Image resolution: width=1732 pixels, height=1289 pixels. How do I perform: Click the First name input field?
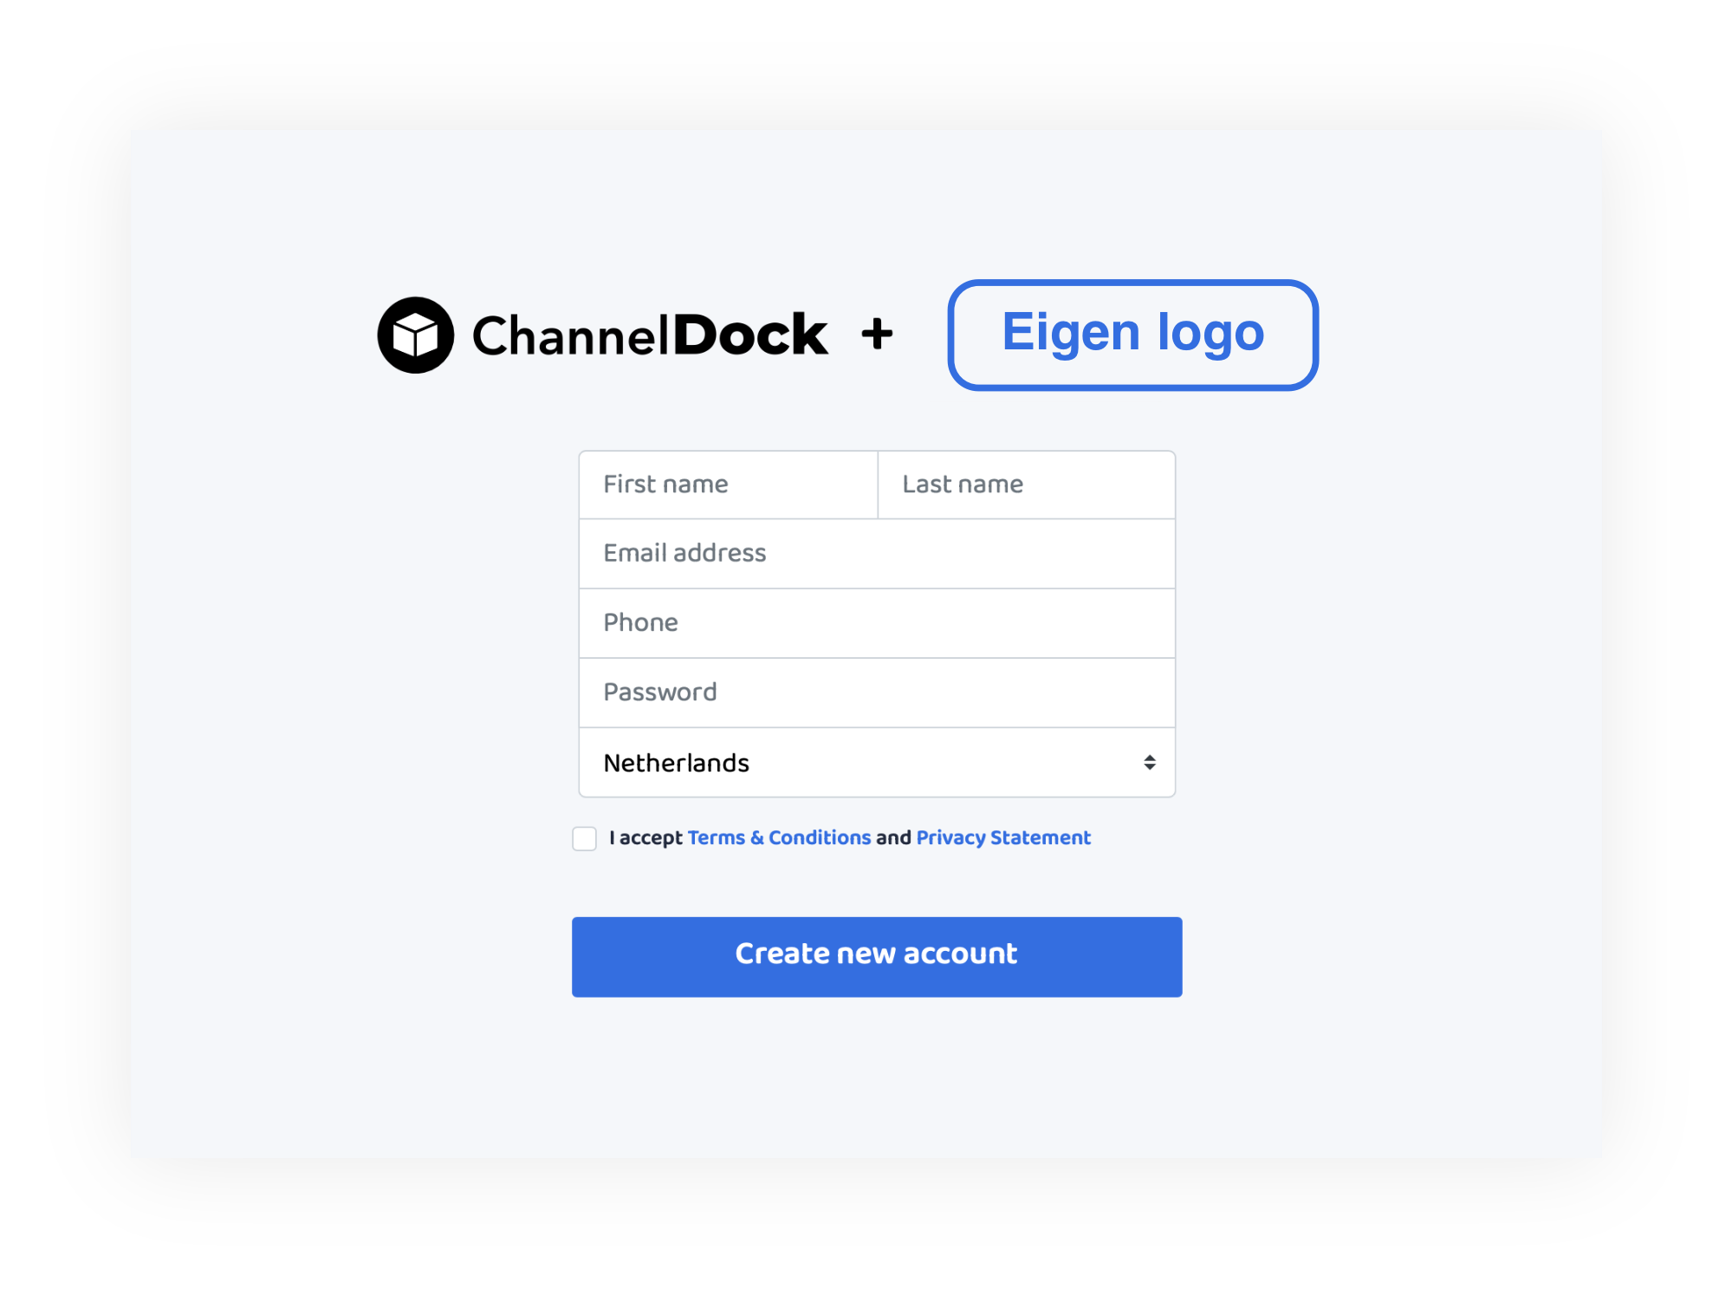coord(727,485)
